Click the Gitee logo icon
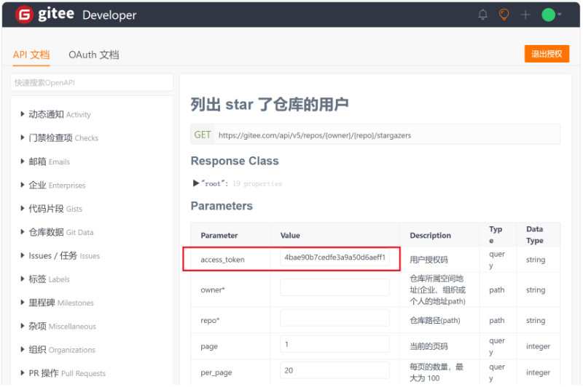 coord(24,15)
